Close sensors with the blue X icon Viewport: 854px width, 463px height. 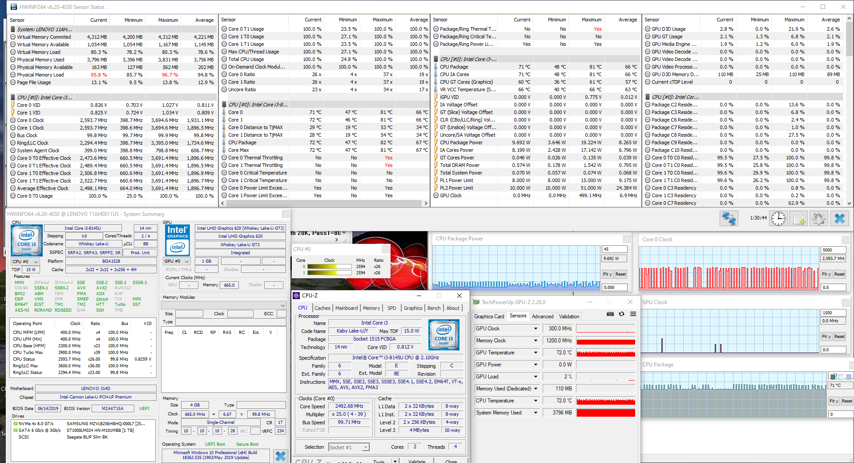tap(840, 219)
